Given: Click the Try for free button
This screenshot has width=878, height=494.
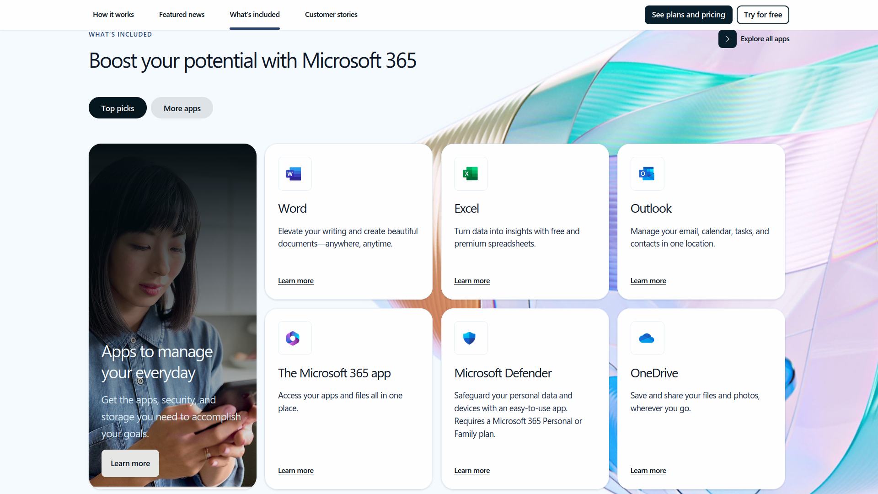Looking at the screenshot, I should pyautogui.click(x=763, y=15).
